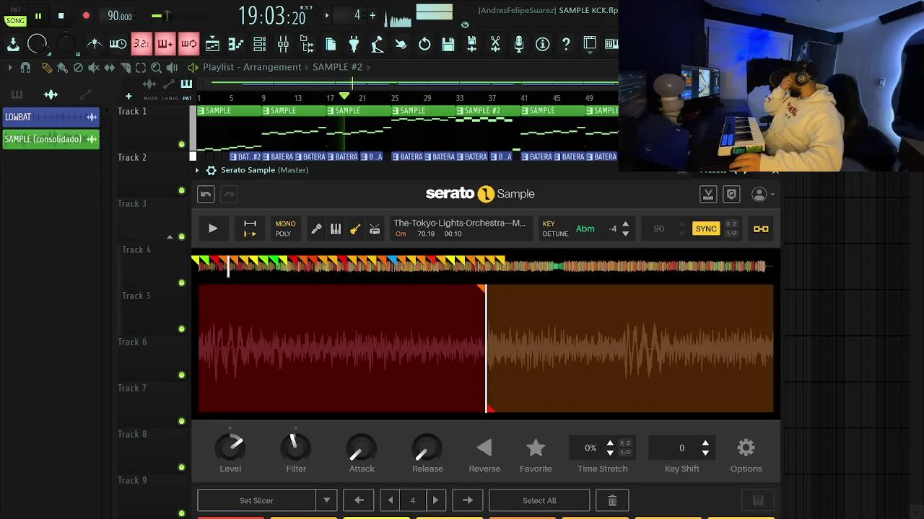Screen dimensions: 924x519
Task: Adjust the Attack knob
Action: click(x=362, y=448)
